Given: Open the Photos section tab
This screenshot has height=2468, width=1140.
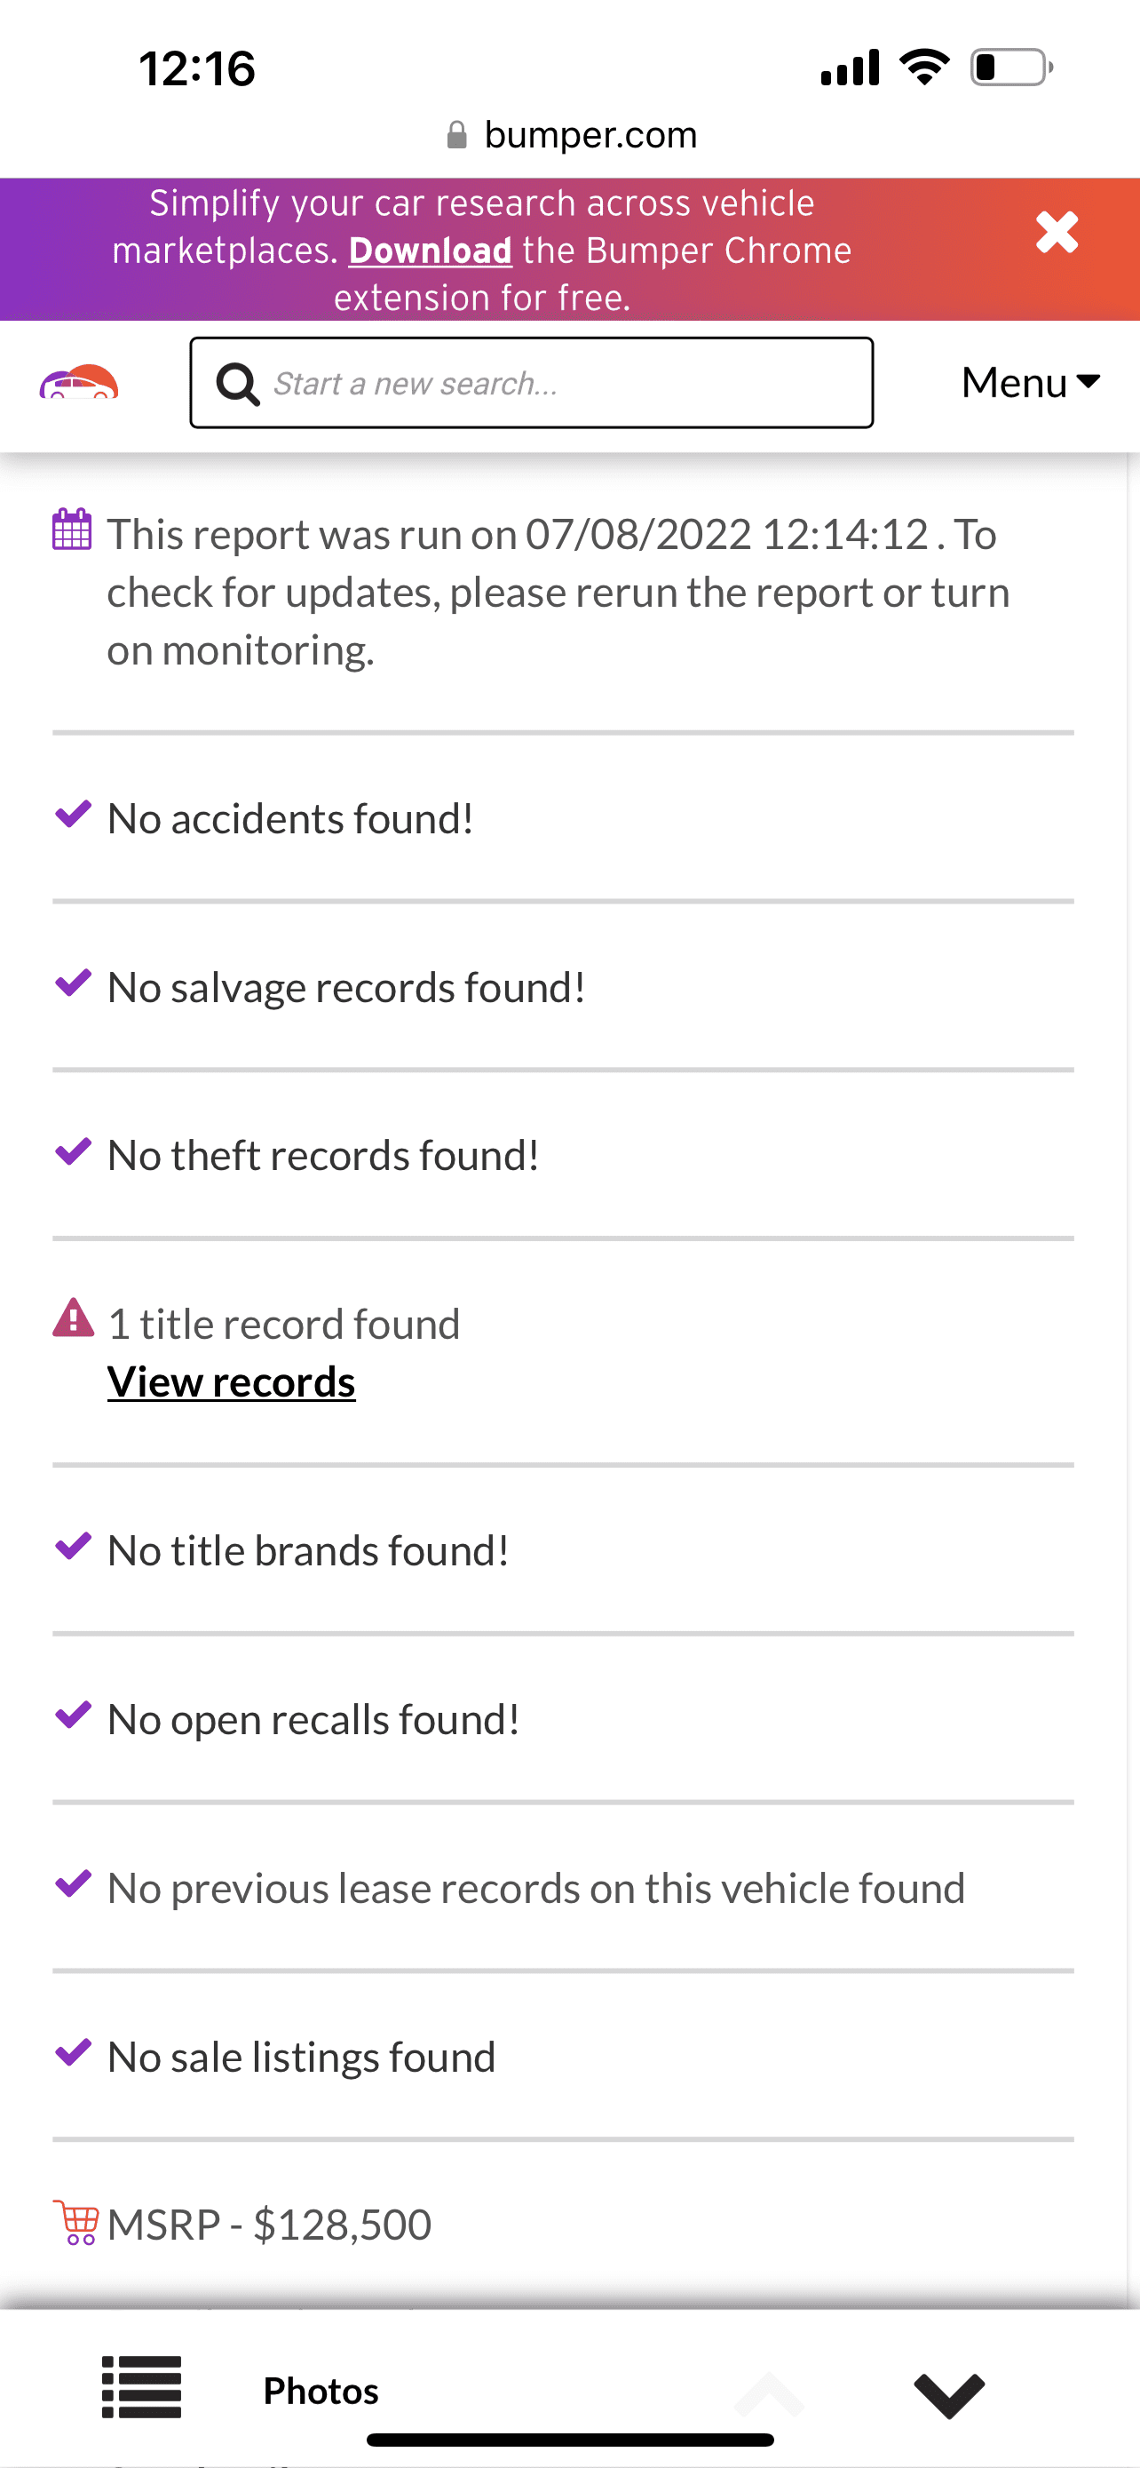Looking at the screenshot, I should tap(321, 2391).
